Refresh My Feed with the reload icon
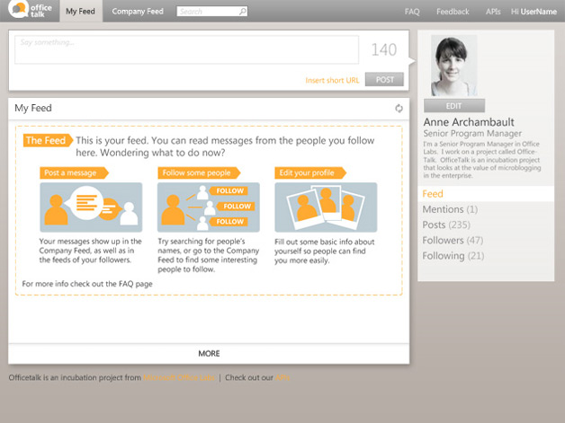Screen dimensions: 565x423 point(399,109)
